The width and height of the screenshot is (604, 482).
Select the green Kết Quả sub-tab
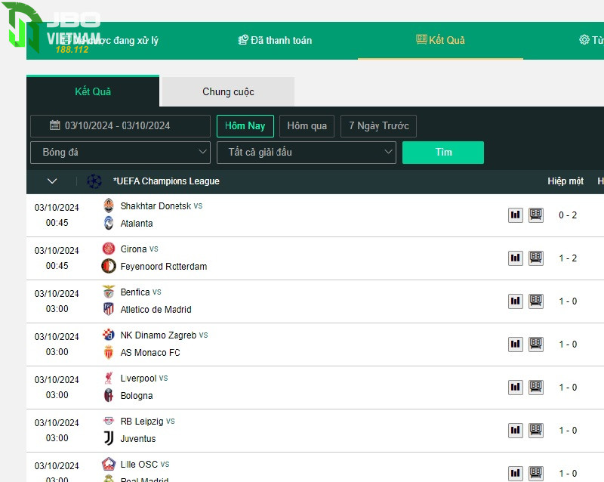[93, 91]
